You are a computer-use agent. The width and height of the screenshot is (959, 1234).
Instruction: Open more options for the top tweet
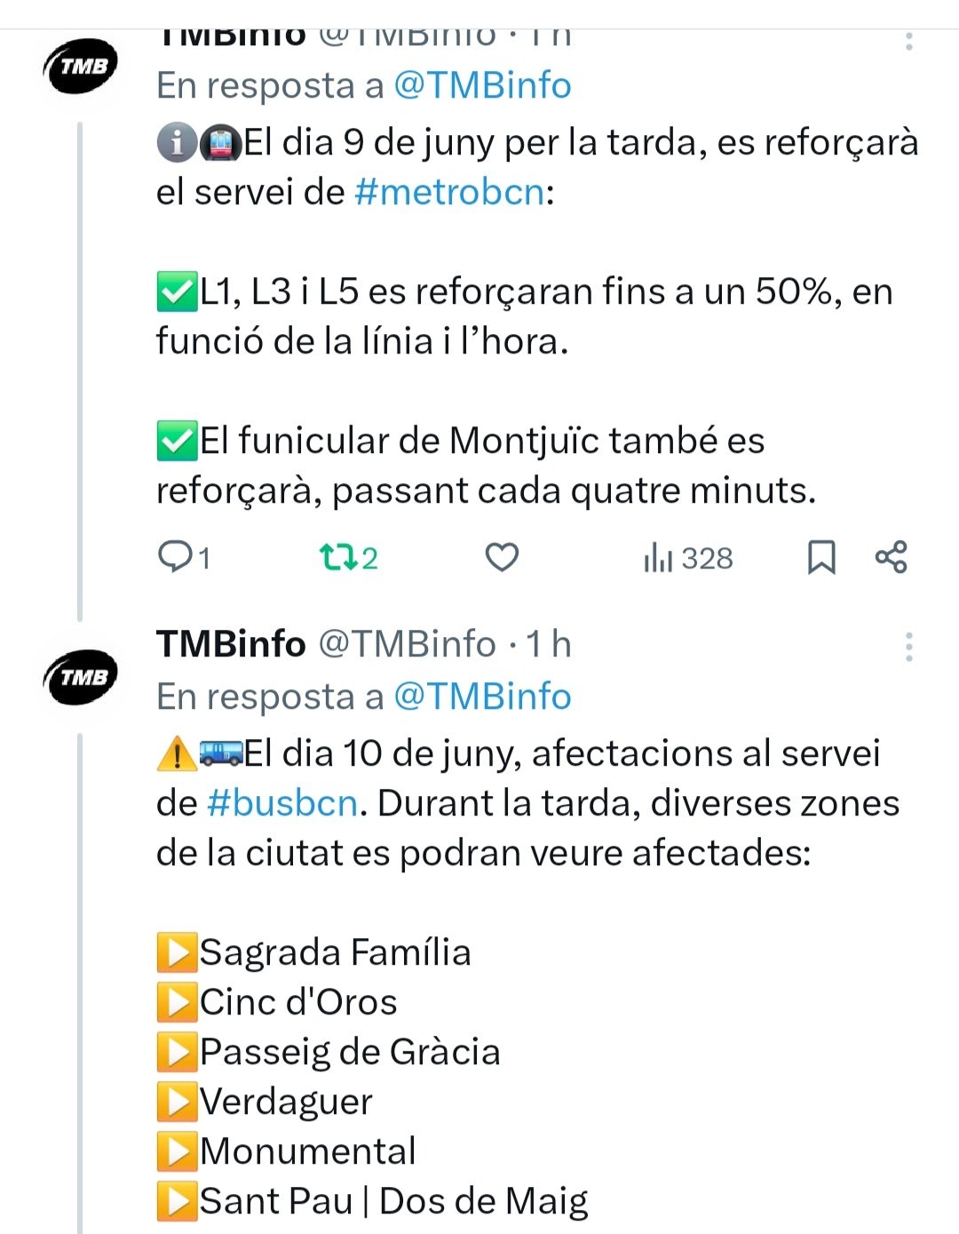pyautogui.click(x=908, y=40)
